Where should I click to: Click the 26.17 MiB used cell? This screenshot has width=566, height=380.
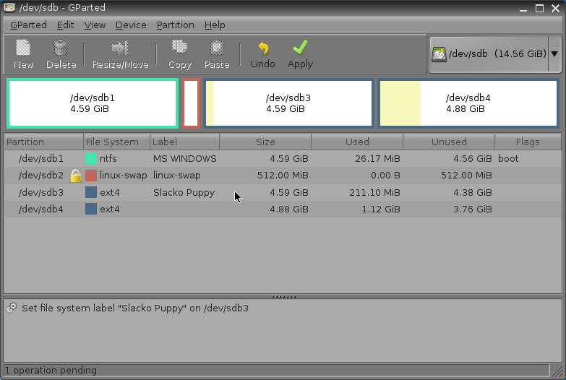click(x=377, y=159)
